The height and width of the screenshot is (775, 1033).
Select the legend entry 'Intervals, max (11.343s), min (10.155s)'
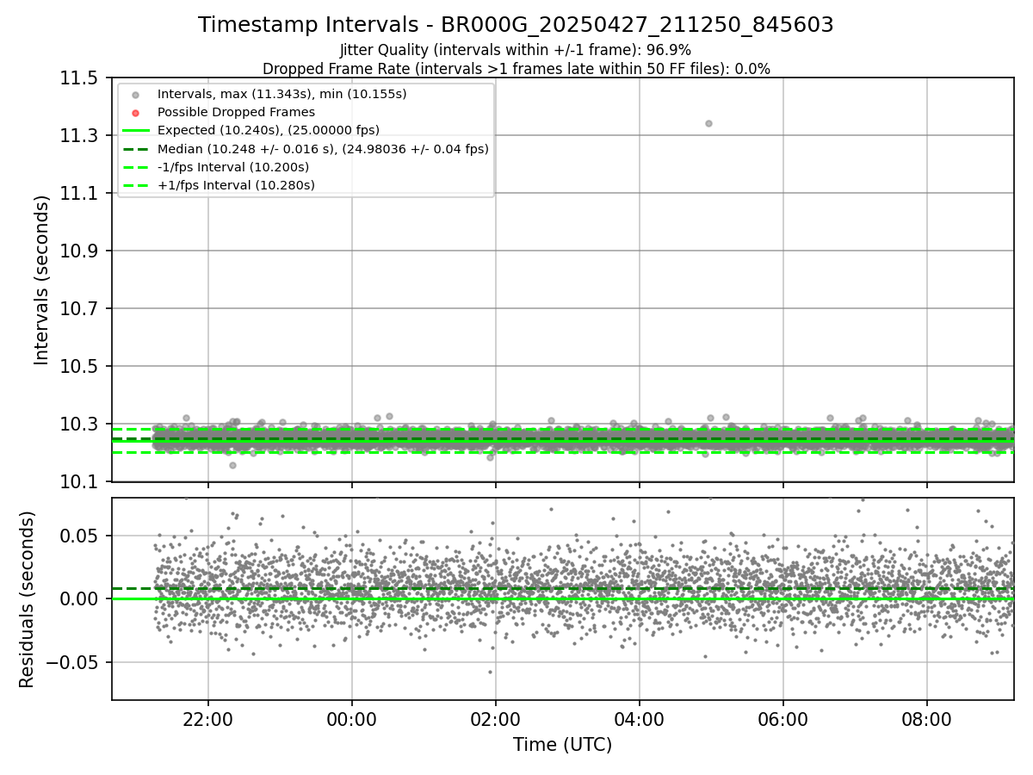pyautogui.click(x=282, y=94)
